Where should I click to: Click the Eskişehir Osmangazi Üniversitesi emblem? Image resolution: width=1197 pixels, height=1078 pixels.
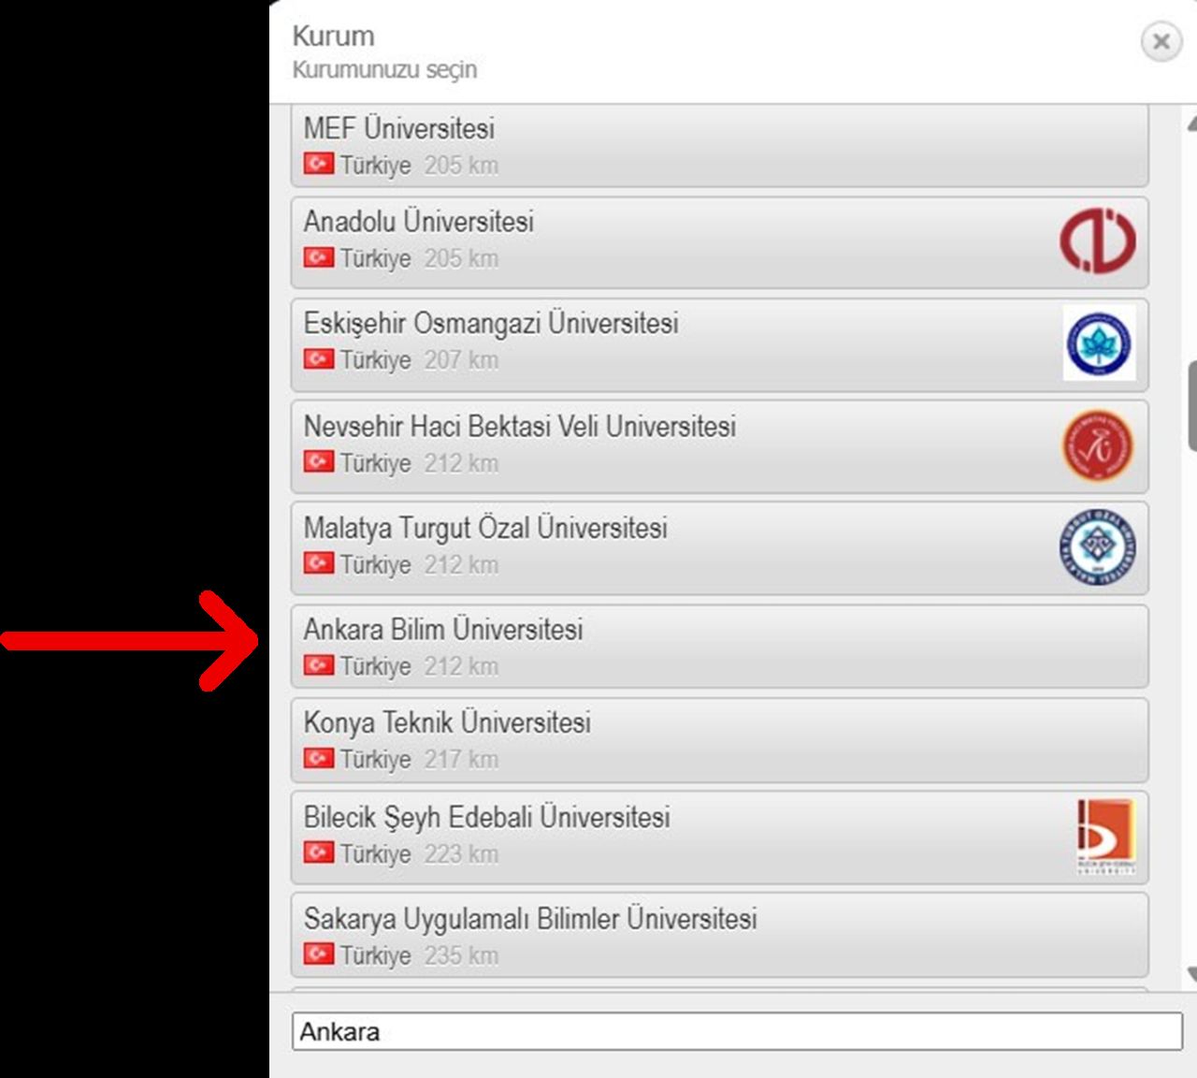1099,343
